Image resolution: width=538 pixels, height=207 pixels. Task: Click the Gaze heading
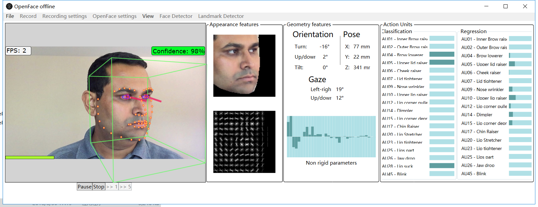[x=317, y=79]
